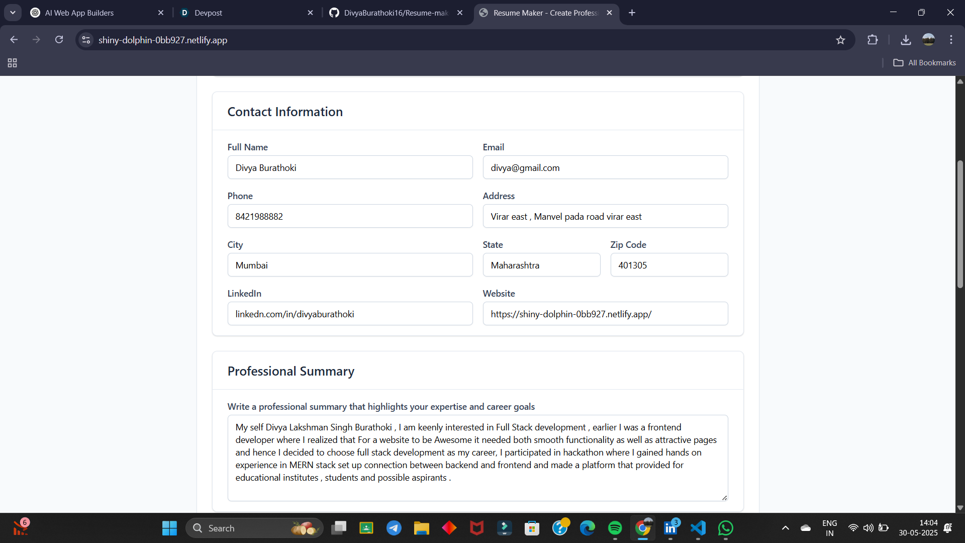Go back to the previous page
This screenshot has width=965, height=543.
coord(14,40)
